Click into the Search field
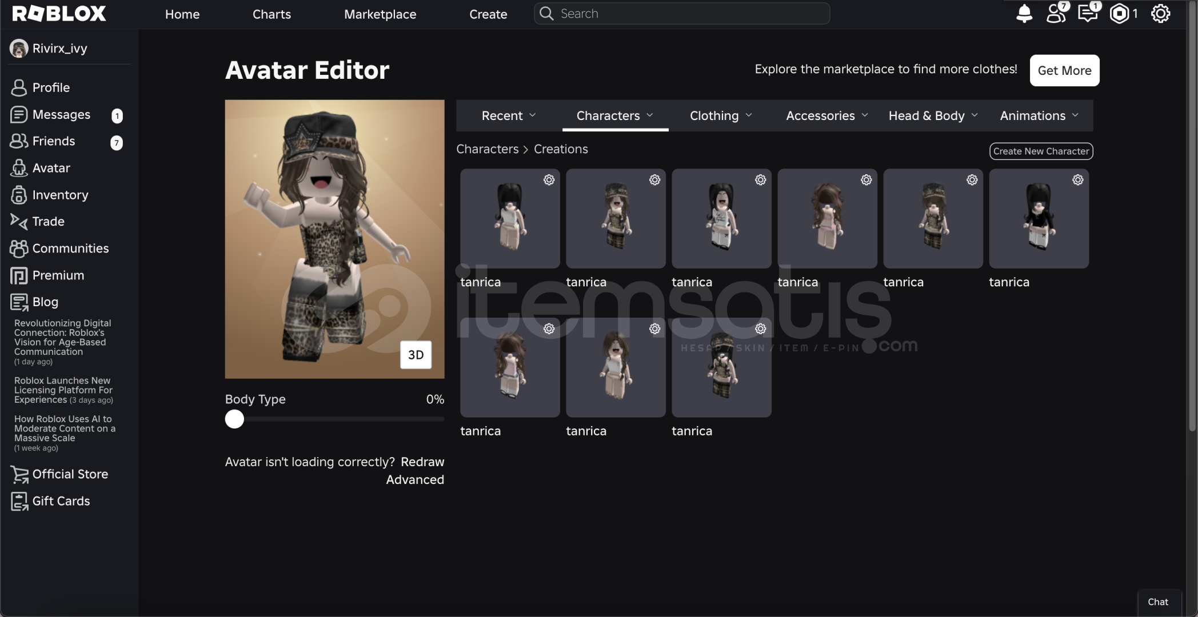1198x617 pixels. (681, 13)
